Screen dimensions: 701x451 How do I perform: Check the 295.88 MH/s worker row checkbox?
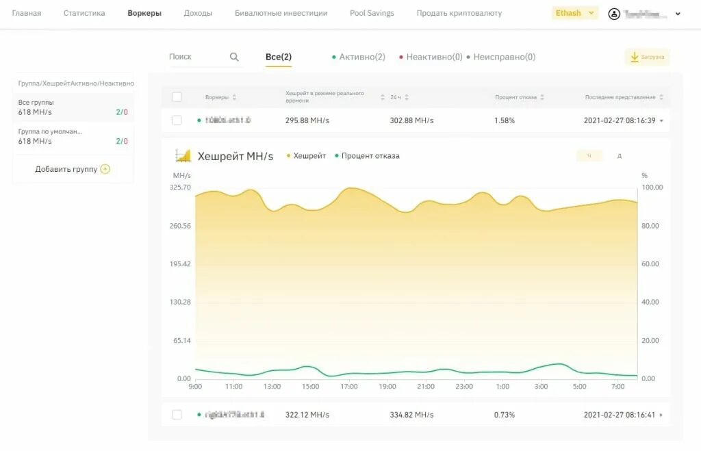point(177,120)
